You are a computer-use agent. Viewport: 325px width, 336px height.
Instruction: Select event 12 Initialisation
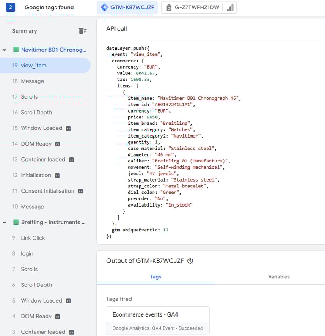(x=45, y=175)
